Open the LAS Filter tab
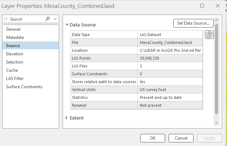Screen dimensions: 227x146 coord(31,79)
